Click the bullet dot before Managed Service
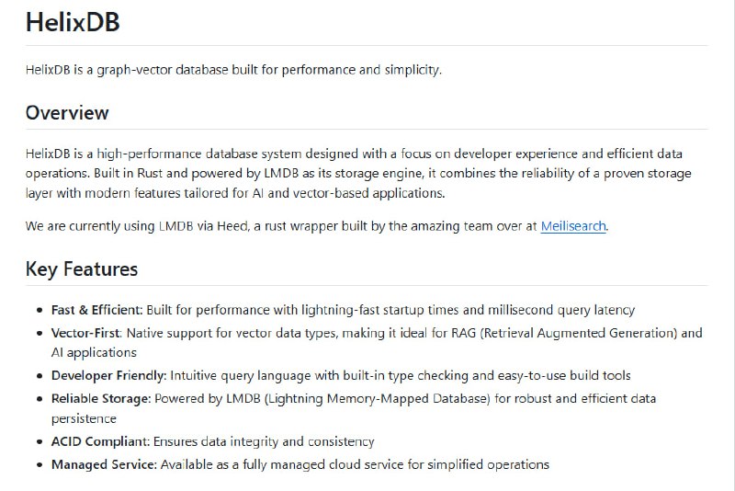 point(40,464)
